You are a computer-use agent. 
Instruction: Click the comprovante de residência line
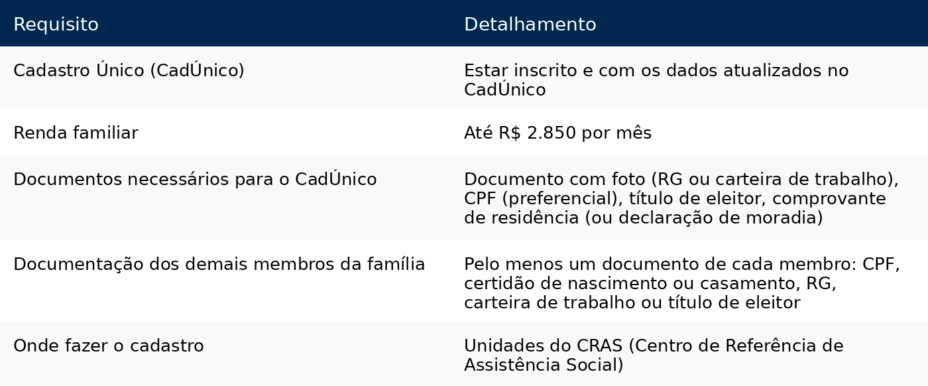[644, 218]
